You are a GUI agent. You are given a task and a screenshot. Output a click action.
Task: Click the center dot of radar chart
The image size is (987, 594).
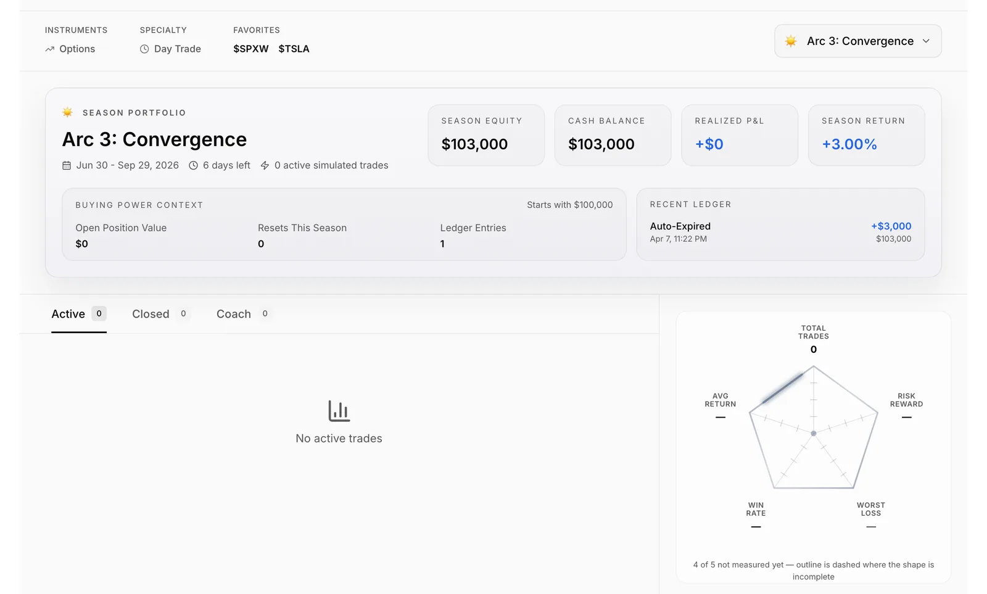click(814, 434)
